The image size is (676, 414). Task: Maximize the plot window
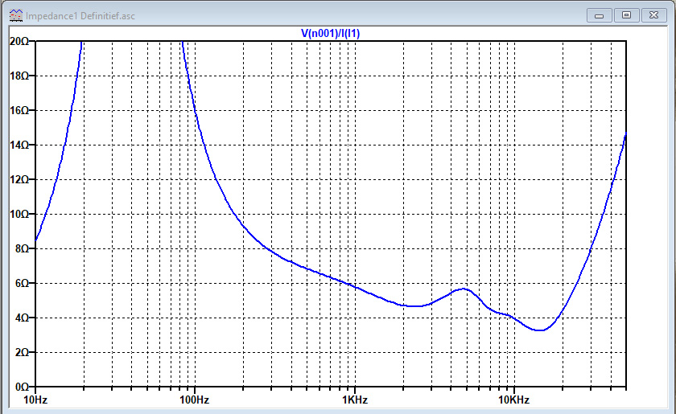pyautogui.click(x=626, y=15)
